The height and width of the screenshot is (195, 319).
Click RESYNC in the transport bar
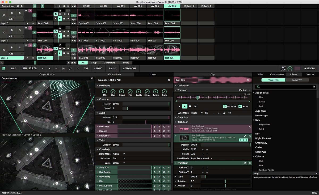98,68
